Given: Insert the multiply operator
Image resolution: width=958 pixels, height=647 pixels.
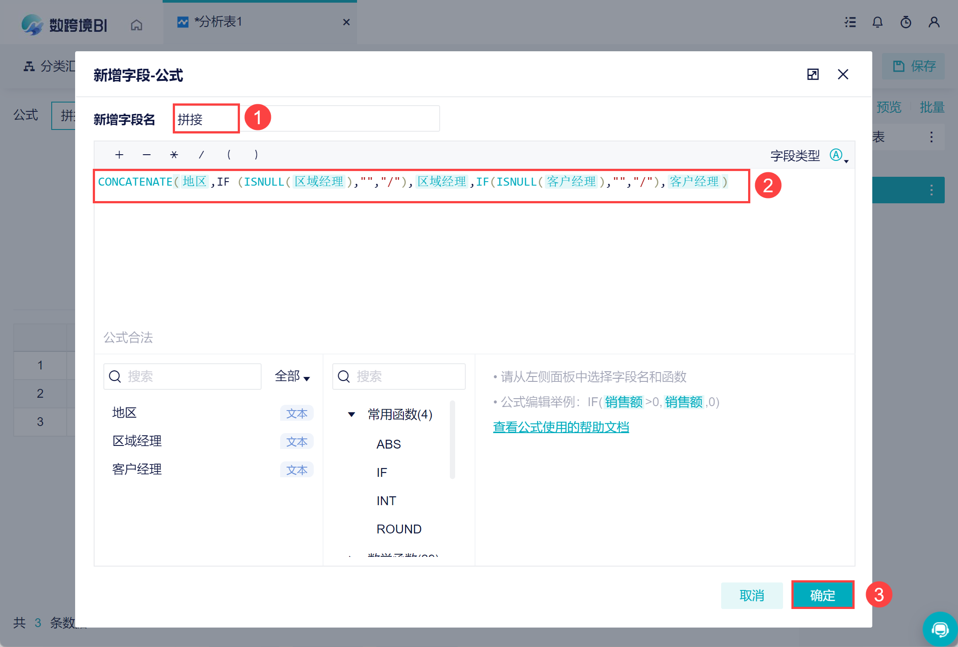Looking at the screenshot, I should click(x=174, y=155).
